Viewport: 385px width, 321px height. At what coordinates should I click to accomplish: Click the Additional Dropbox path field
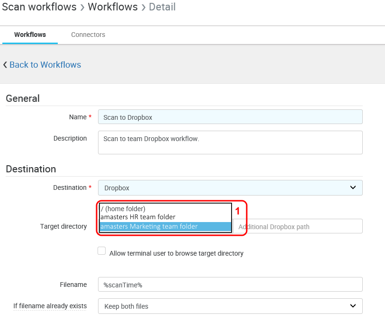[298, 226]
